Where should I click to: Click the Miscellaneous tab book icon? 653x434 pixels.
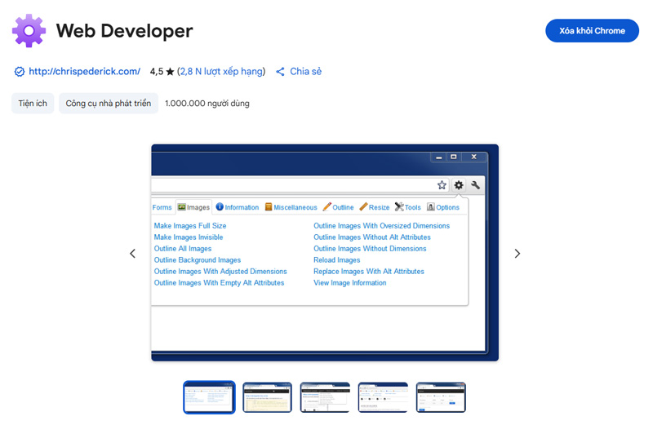(x=269, y=207)
